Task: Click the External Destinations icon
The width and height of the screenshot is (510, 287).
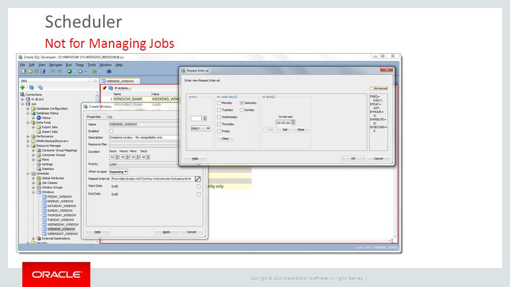Action: pos(39,239)
